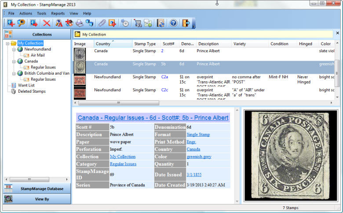The height and width of the screenshot is (213, 343).
Task: Sort by the Scott# column header
Action: [170, 43]
